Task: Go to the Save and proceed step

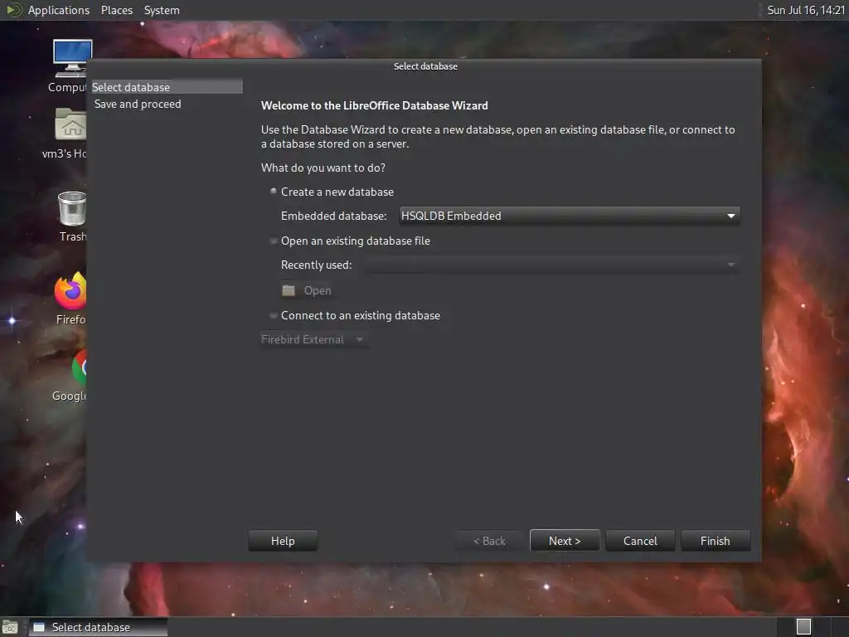Action: tap(138, 104)
